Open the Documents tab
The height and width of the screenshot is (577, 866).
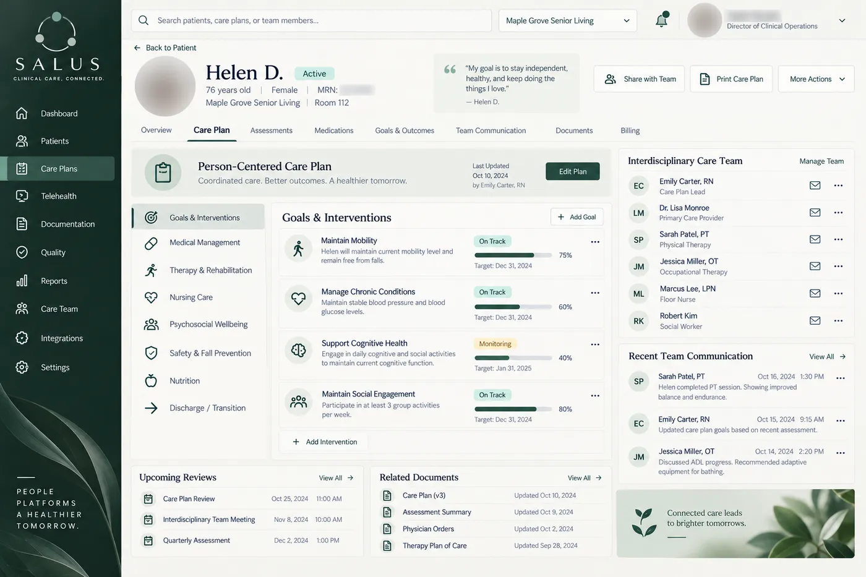[x=574, y=130]
